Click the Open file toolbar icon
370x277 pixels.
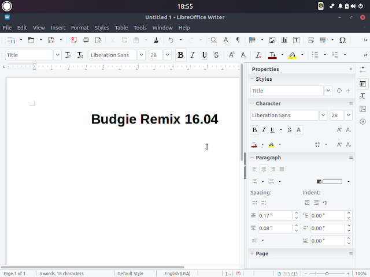tap(31, 40)
